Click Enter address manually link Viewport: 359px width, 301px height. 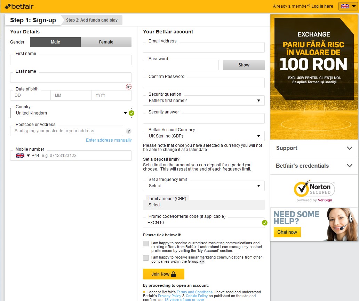point(109,140)
